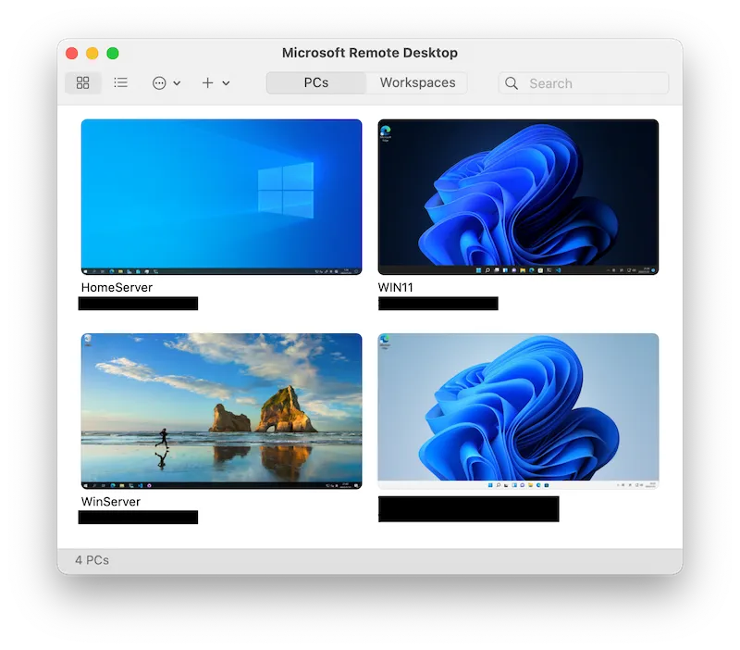Viewport: 740px width, 650px height.
Task: Switch to the Workspaces tab
Action: [x=417, y=82]
